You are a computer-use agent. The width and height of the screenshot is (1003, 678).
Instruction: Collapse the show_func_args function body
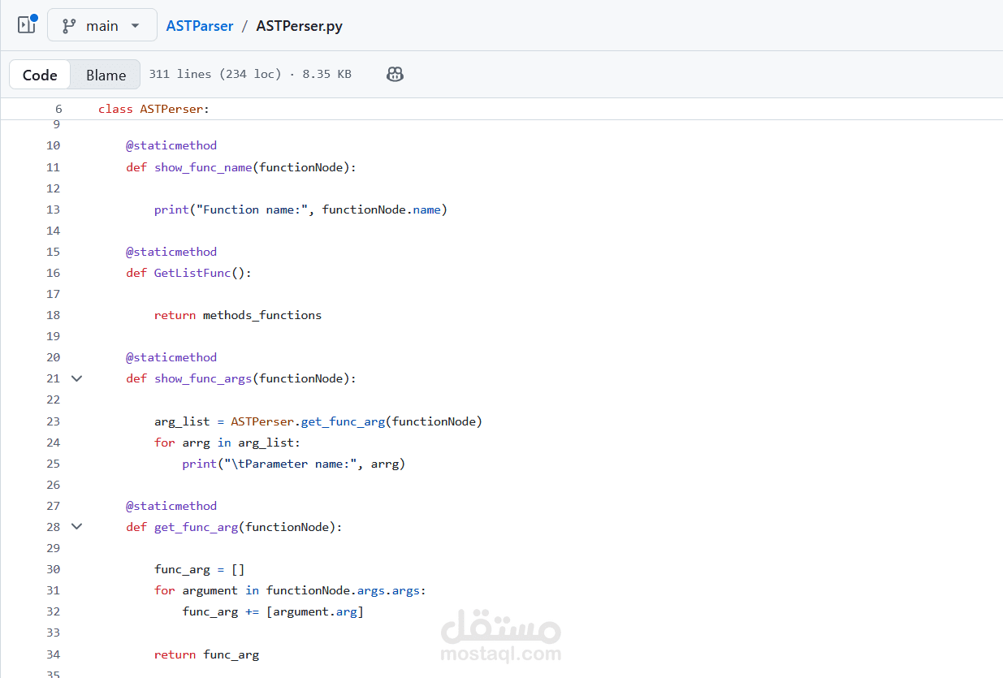[x=76, y=378]
